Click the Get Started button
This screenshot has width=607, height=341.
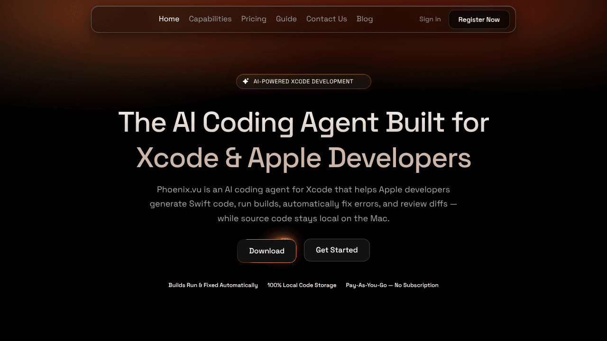(337, 250)
